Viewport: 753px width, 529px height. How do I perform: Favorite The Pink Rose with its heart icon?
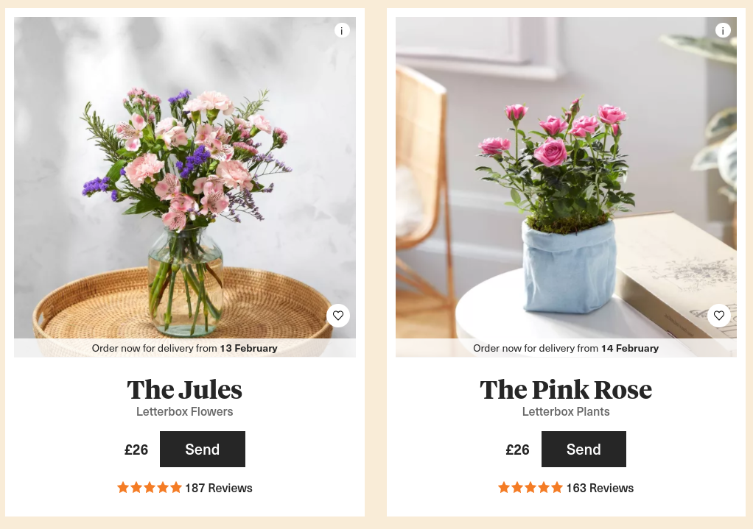coord(719,316)
